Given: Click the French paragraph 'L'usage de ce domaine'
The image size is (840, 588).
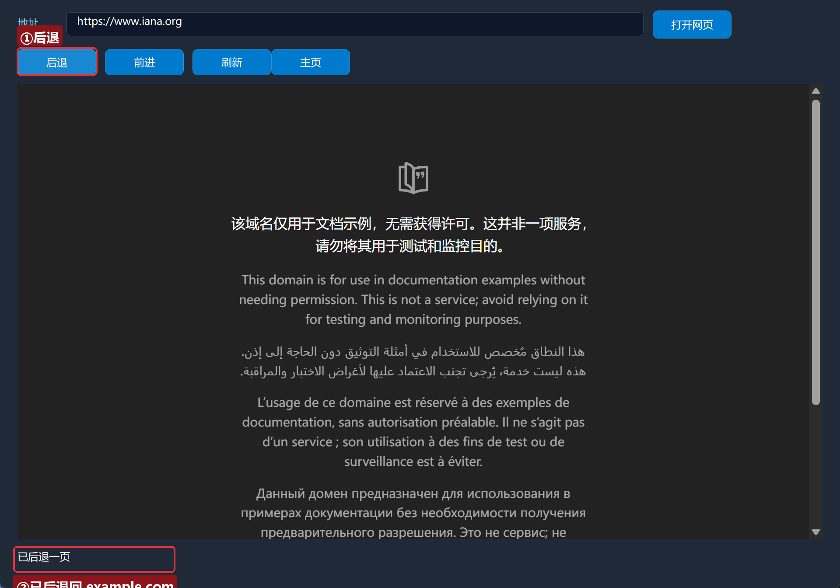Looking at the screenshot, I should pyautogui.click(x=413, y=432).
